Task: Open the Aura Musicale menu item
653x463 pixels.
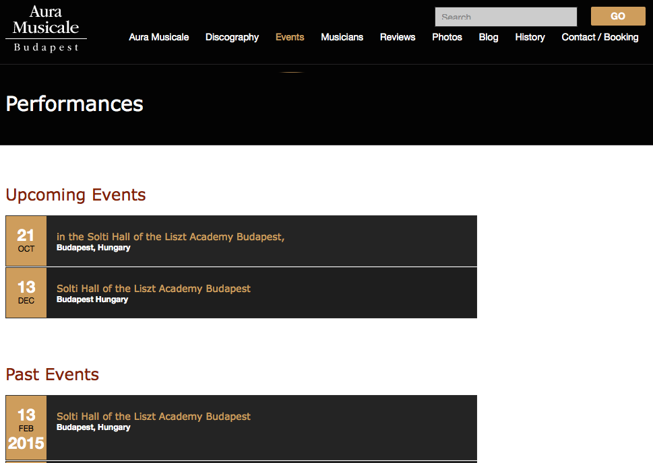Action: click(x=158, y=37)
